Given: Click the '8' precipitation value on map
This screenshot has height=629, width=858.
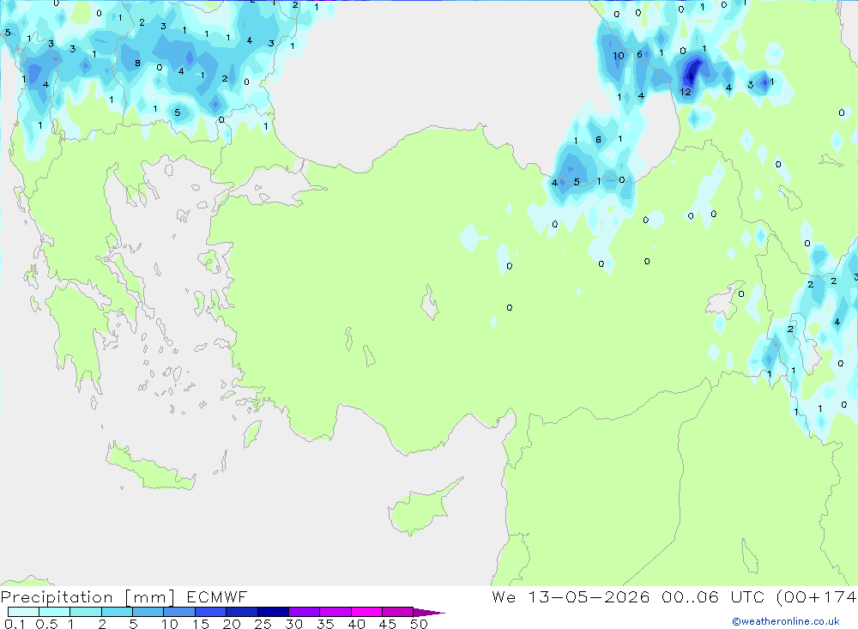Looking at the screenshot, I should pyautogui.click(x=137, y=64).
